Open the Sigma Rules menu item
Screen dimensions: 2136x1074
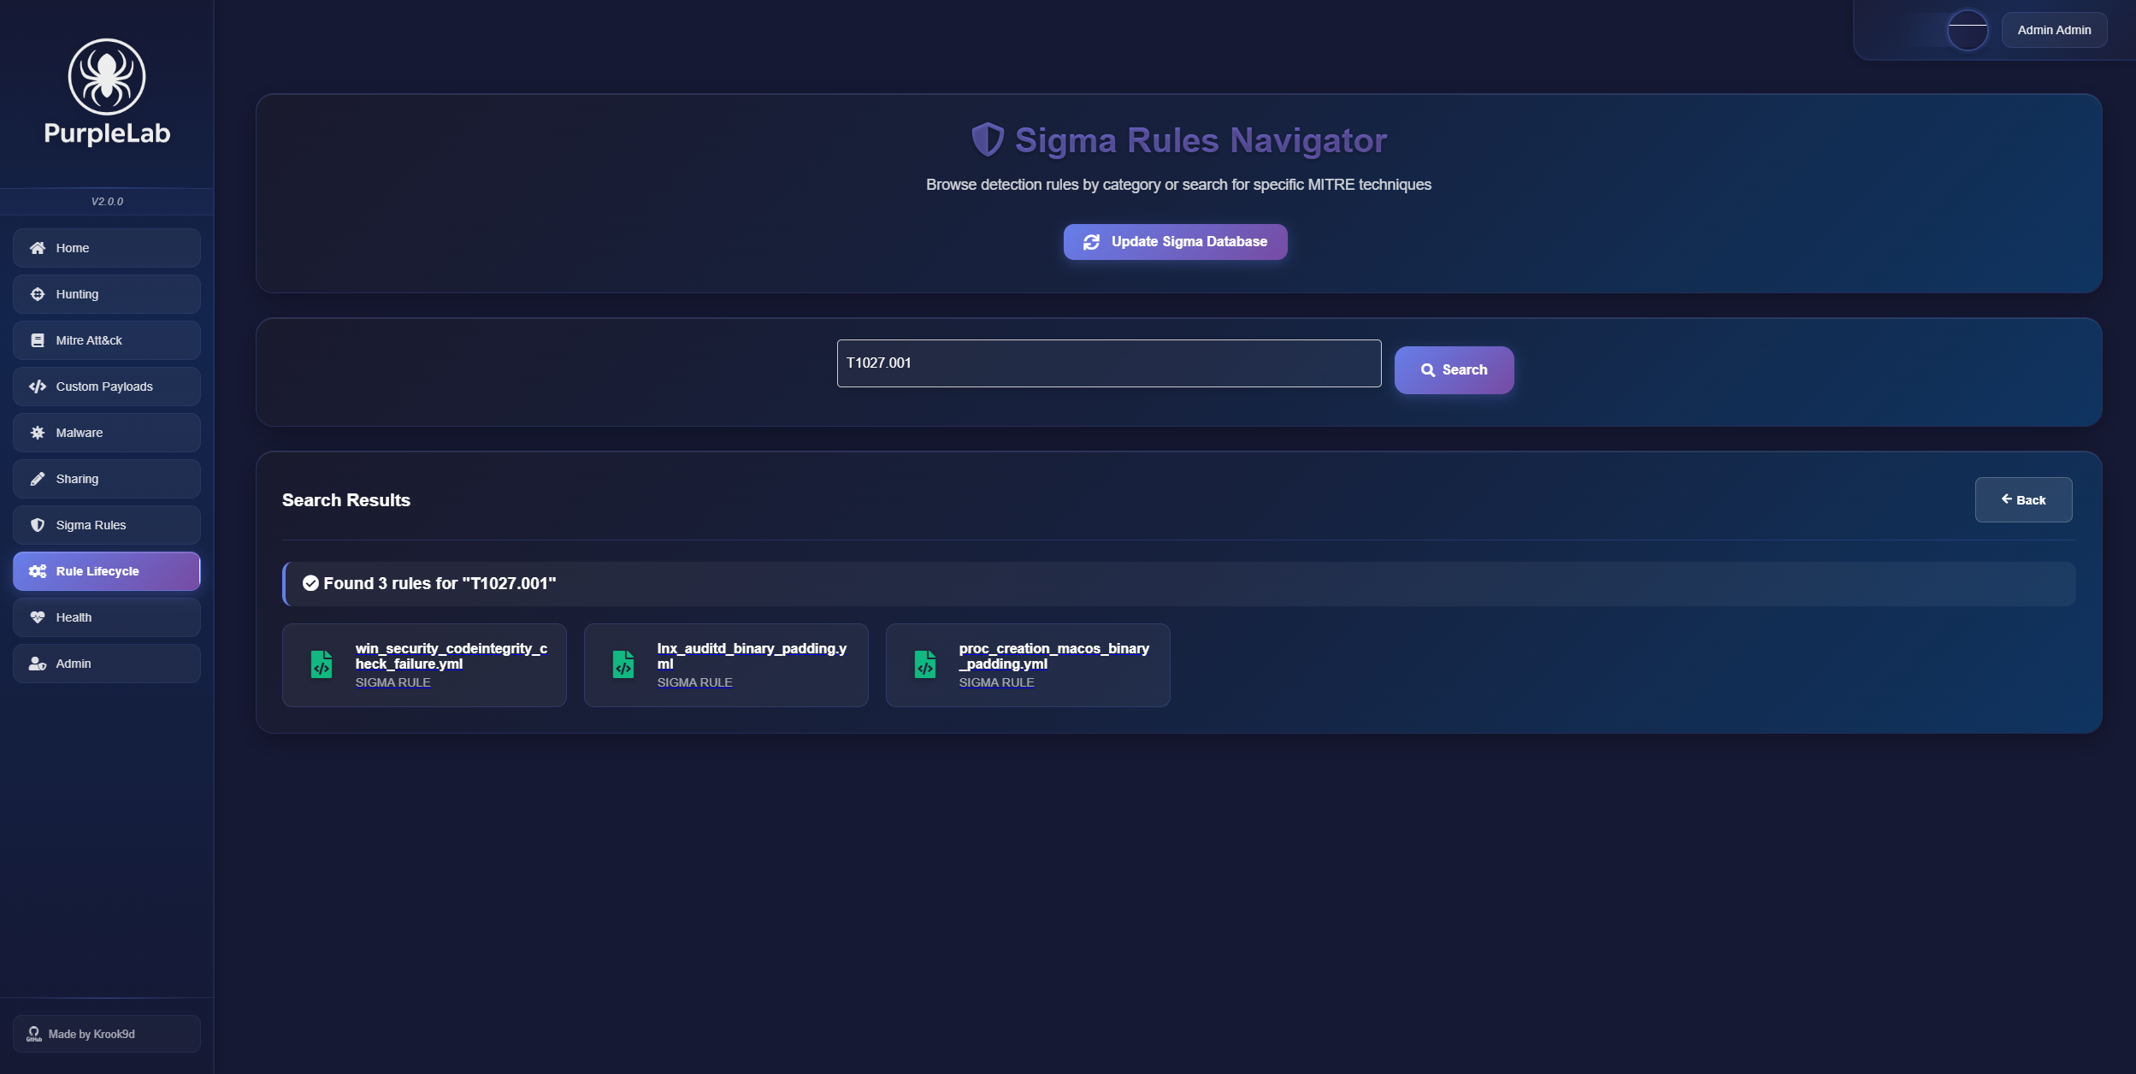point(107,525)
